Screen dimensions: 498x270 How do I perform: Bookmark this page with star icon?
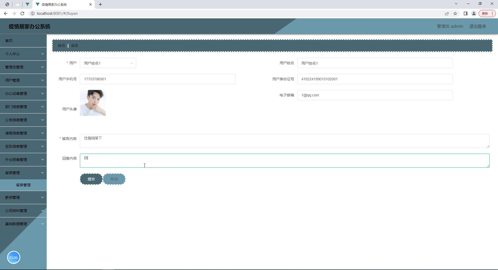tap(455, 13)
